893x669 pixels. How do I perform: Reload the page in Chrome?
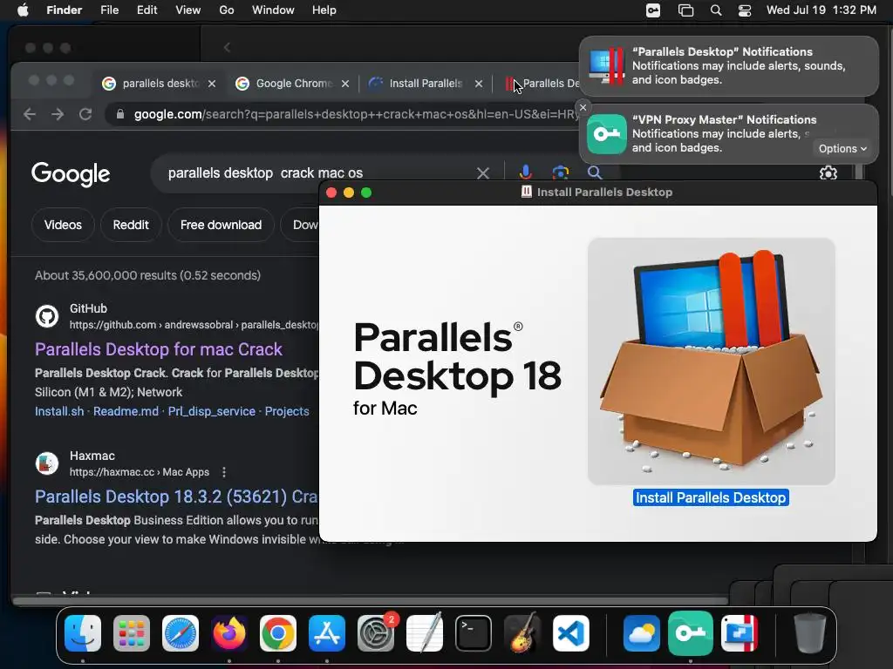pos(85,114)
